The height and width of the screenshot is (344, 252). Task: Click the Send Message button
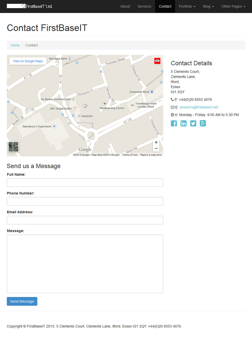pyautogui.click(x=22, y=301)
